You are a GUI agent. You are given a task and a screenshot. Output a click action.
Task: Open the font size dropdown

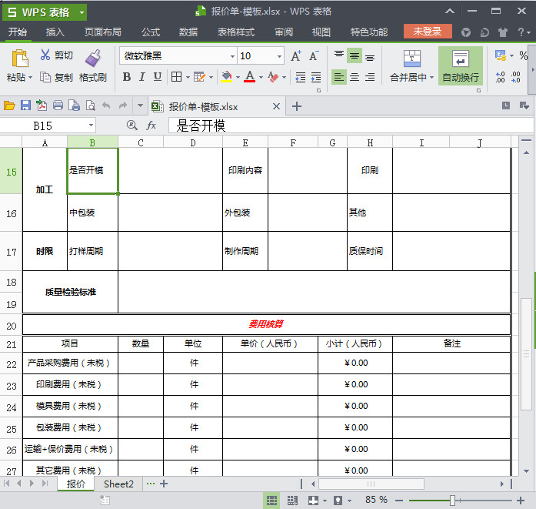(279, 56)
